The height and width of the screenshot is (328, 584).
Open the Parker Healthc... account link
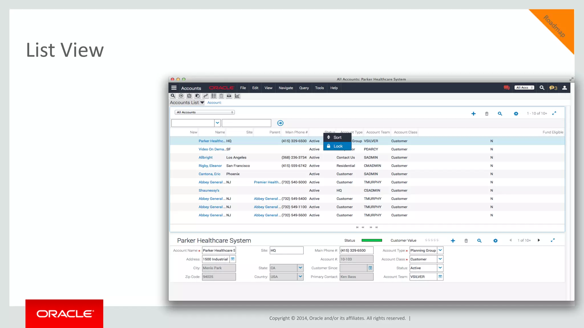coord(212,141)
